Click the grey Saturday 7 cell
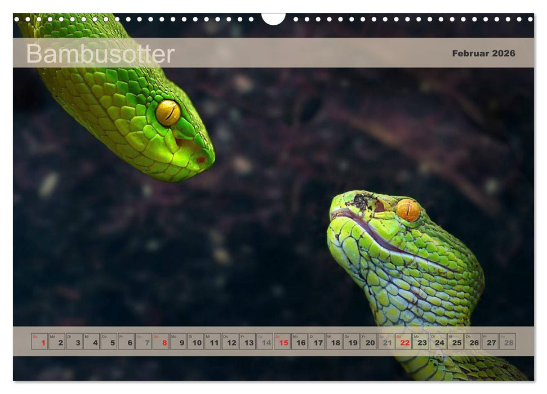Screen dimensions: 547x394 tap(144, 342)
